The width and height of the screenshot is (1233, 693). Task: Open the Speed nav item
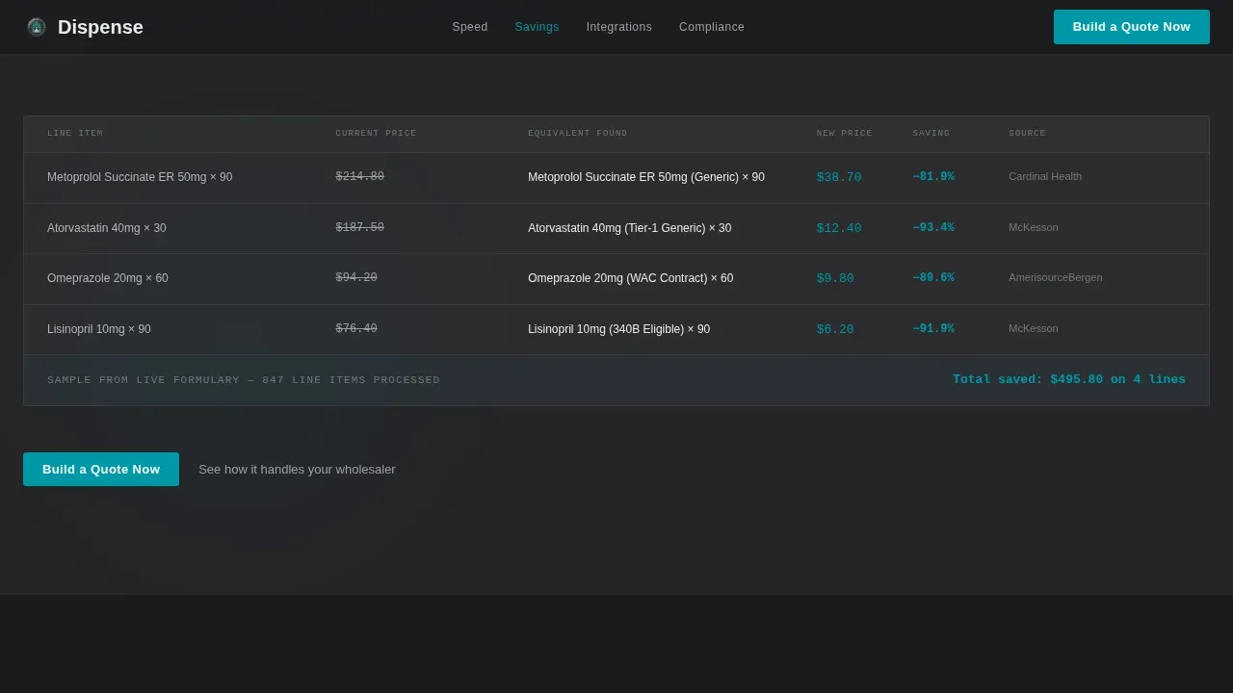coord(470,27)
